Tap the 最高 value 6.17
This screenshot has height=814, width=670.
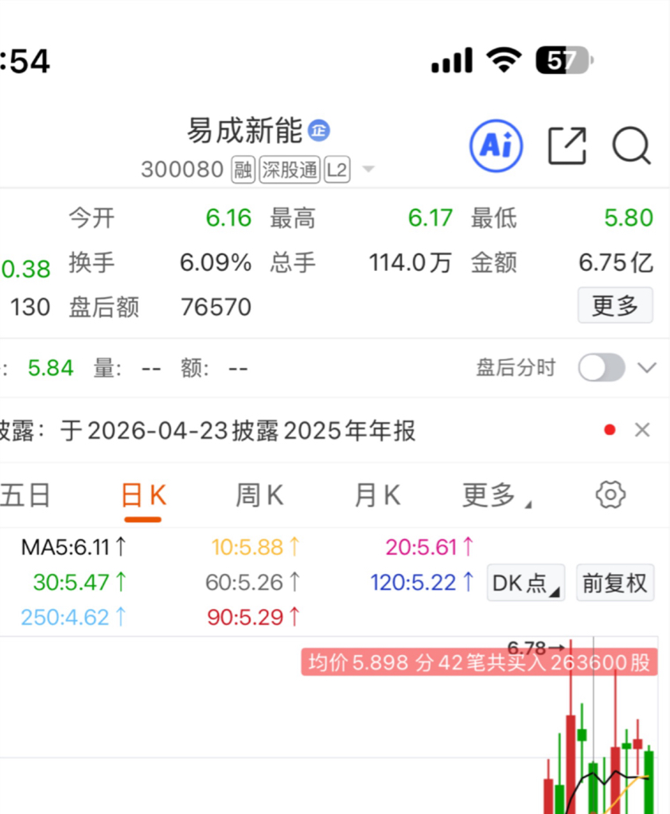click(430, 218)
